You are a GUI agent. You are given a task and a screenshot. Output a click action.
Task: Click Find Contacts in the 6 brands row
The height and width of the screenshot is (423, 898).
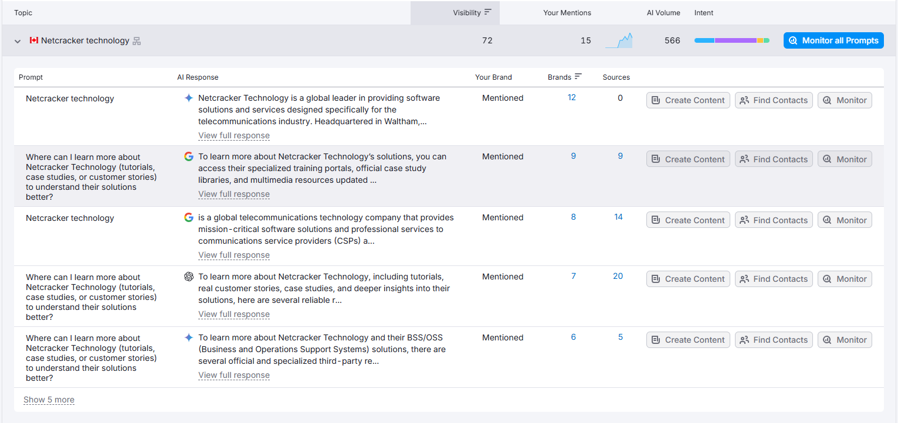[x=774, y=340]
